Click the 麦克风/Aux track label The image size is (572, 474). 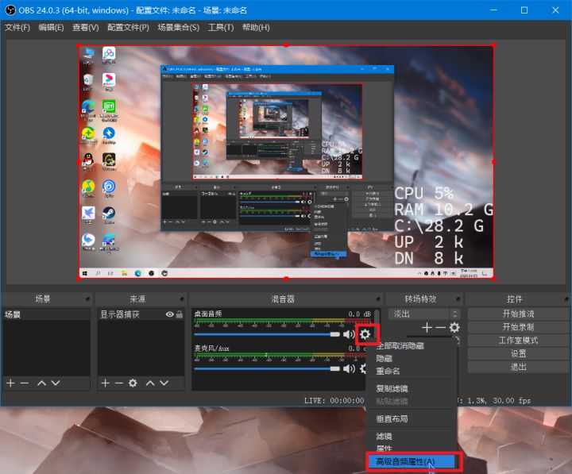coord(211,349)
